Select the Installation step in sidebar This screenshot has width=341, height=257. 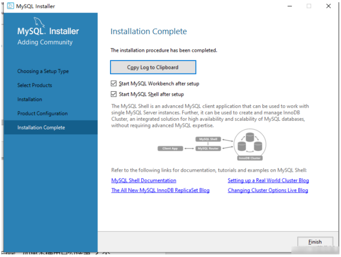[30, 99]
